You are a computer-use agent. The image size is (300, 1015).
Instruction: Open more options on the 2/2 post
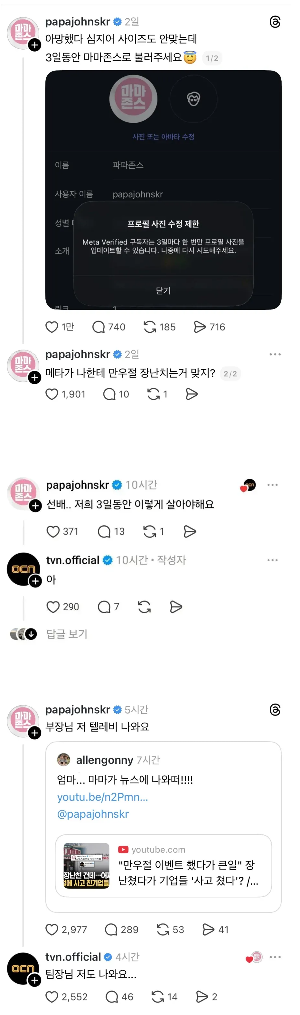point(275,354)
